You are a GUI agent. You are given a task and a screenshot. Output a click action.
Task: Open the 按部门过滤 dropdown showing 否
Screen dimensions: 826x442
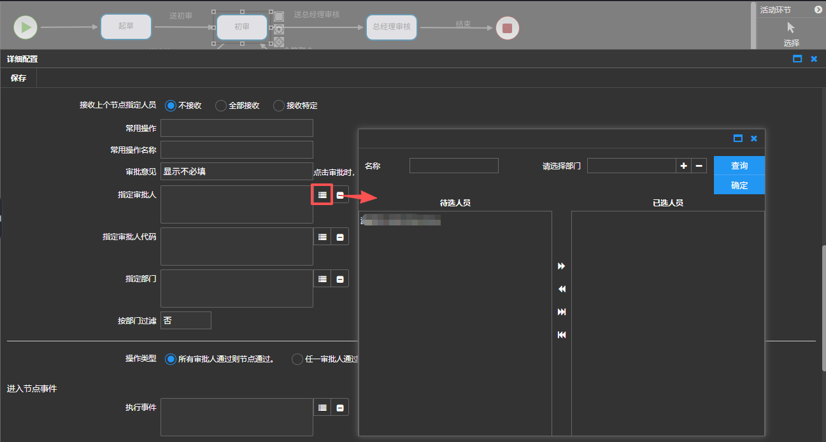coord(185,320)
